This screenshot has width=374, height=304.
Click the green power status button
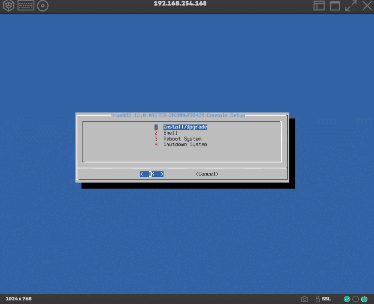364,299
